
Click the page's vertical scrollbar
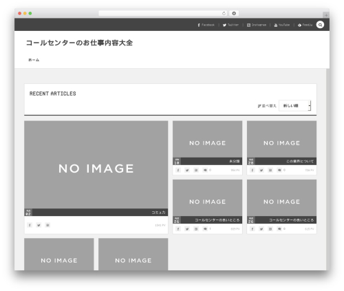(x=327, y=169)
